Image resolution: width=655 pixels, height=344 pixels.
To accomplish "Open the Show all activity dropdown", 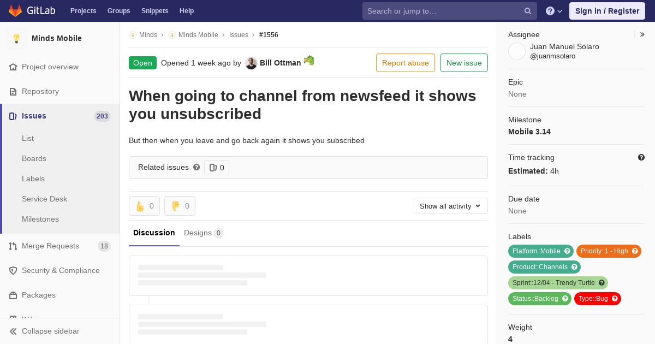I will (x=451, y=206).
